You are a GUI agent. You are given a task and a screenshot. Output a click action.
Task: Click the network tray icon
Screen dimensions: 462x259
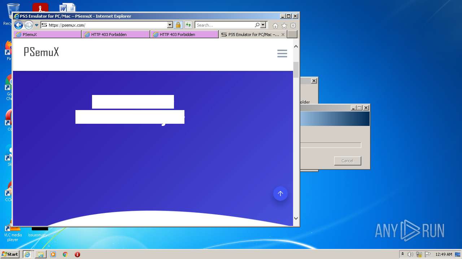[419, 254]
